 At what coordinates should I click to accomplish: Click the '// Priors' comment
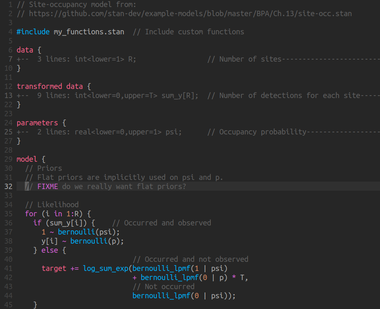point(43,168)
